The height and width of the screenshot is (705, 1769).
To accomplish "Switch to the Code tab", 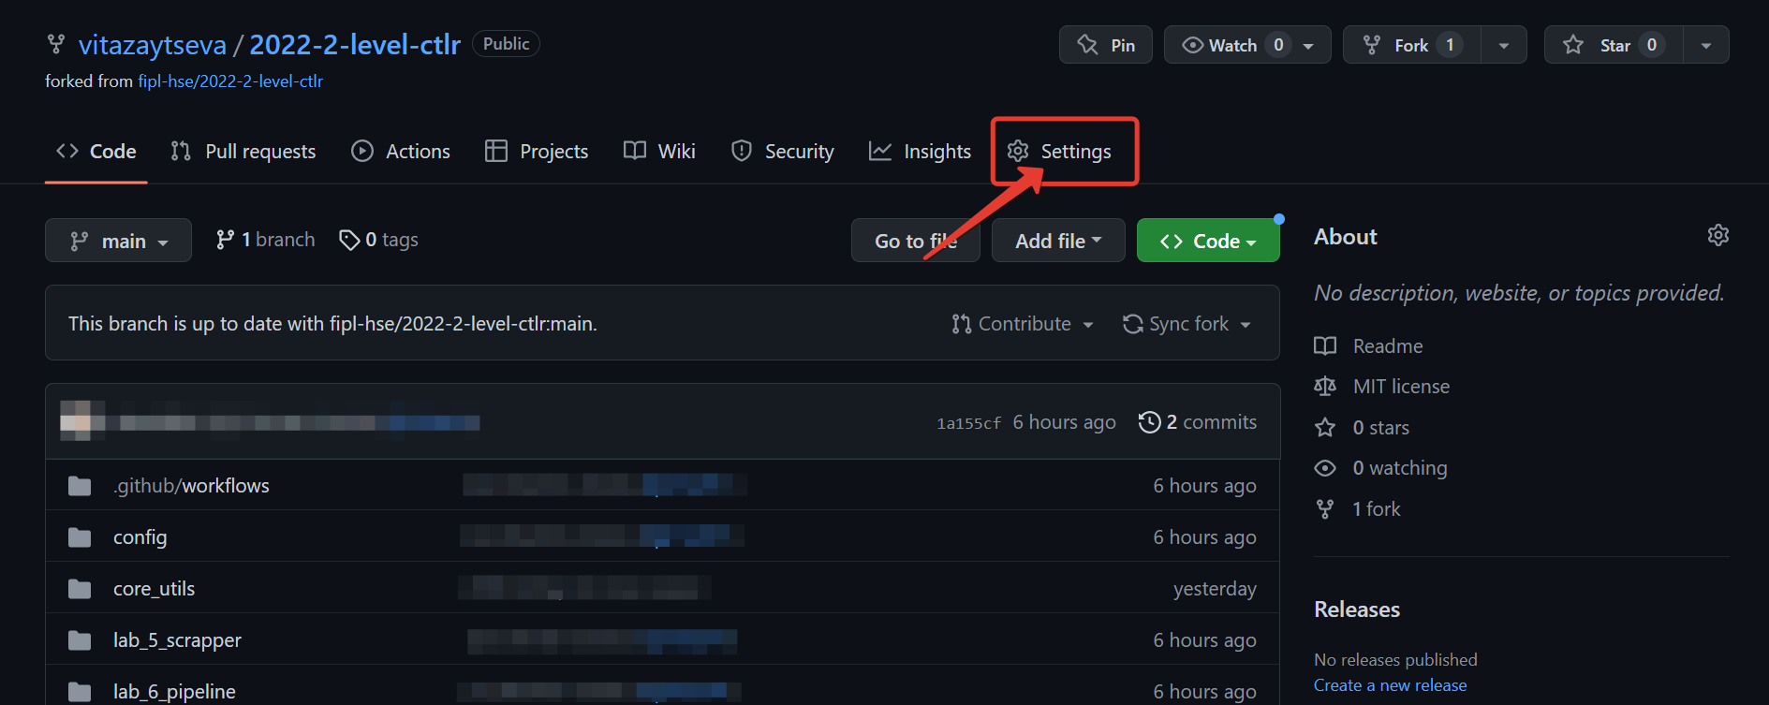I will 96,152.
